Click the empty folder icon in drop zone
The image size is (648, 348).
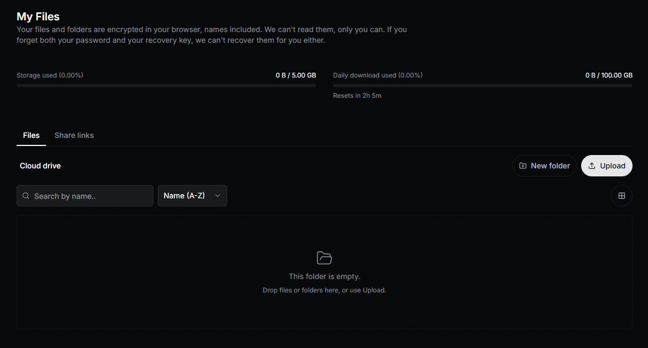[325, 258]
